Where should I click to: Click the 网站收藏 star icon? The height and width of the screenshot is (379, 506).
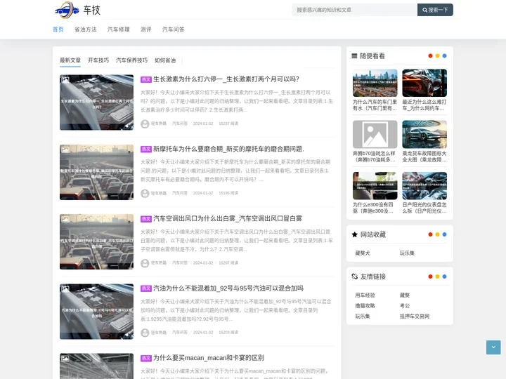(355, 234)
